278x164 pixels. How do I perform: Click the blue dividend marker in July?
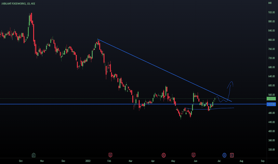(x=224, y=155)
